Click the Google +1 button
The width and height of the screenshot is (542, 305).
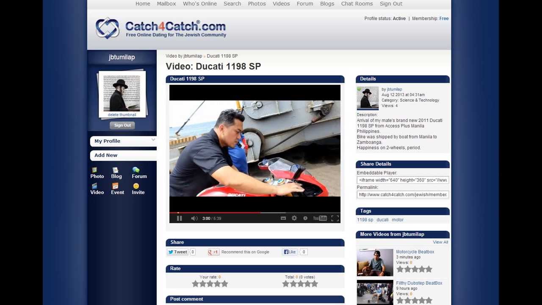213,252
